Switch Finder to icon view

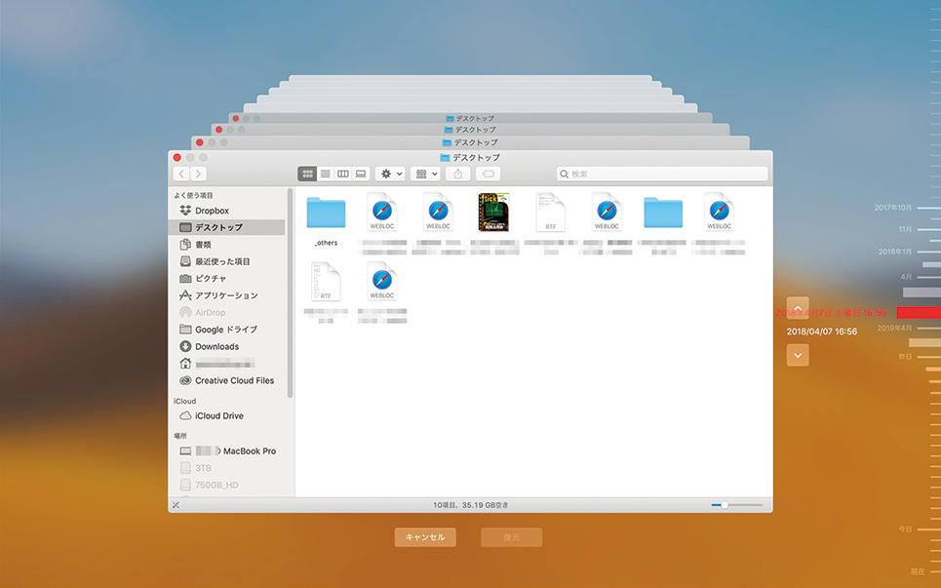click(308, 174)
